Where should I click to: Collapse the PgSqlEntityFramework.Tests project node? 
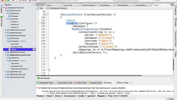6,55
